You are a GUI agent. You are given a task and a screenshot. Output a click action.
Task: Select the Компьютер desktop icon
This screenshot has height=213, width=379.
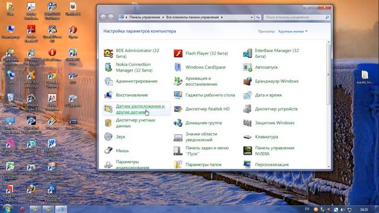pyautogui.click(x=10, y=31)
